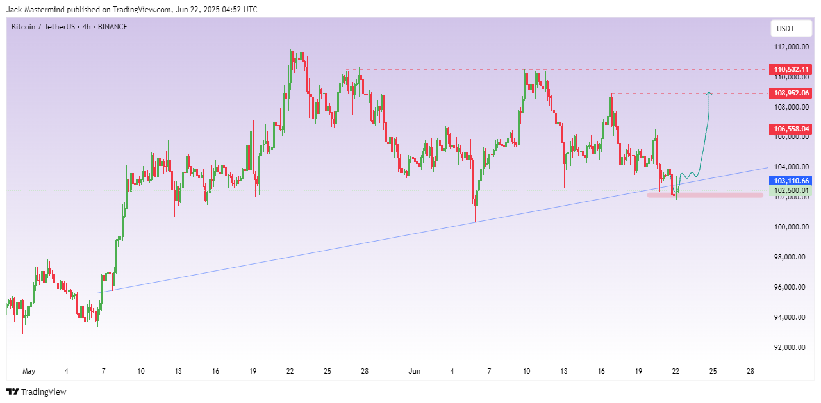This screenshot has height=403, width=821.
Task: Click the USDT currency button
Action: 790,29
